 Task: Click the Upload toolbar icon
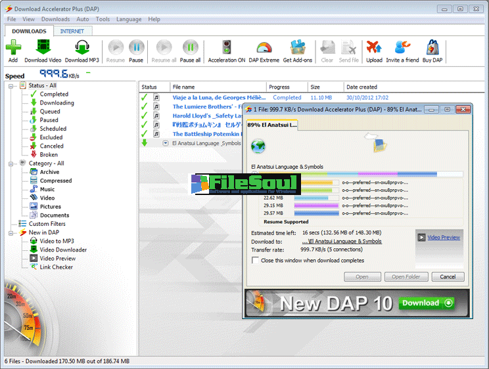374,49
